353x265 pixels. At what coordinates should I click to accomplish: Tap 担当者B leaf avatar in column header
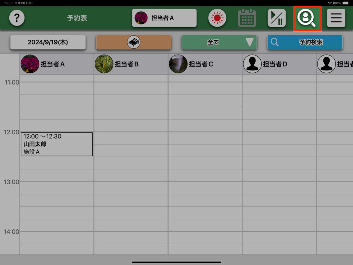point(104,64)
